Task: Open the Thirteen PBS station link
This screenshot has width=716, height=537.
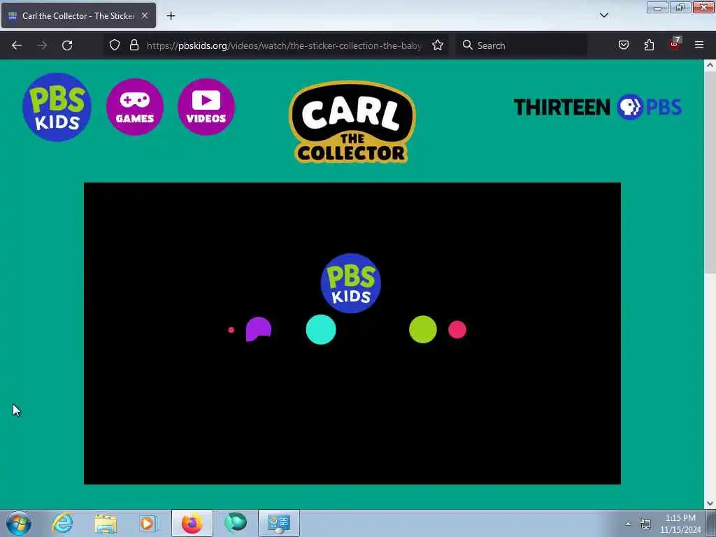Action: pyautogui.click(x=597, y=107)
